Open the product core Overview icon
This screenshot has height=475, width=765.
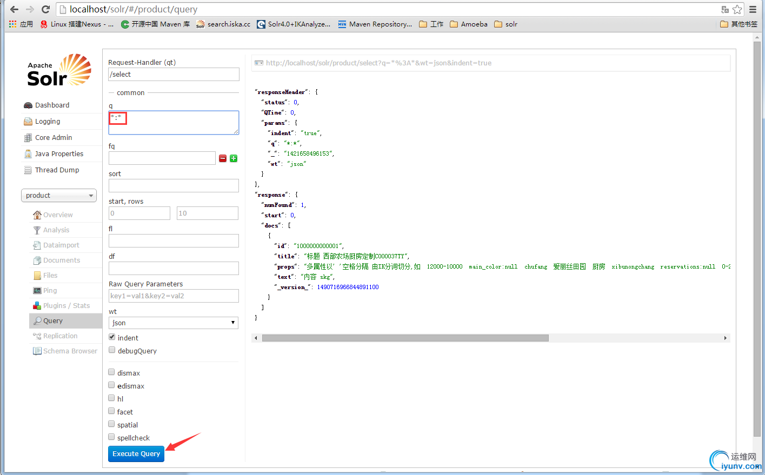[37, 215]
